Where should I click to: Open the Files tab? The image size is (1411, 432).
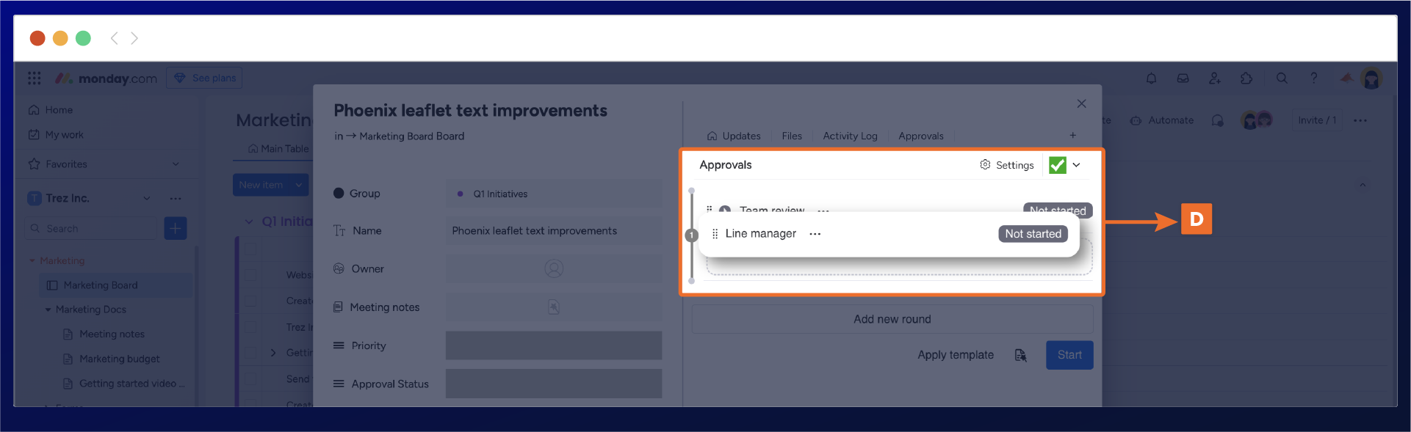[791, 136]
